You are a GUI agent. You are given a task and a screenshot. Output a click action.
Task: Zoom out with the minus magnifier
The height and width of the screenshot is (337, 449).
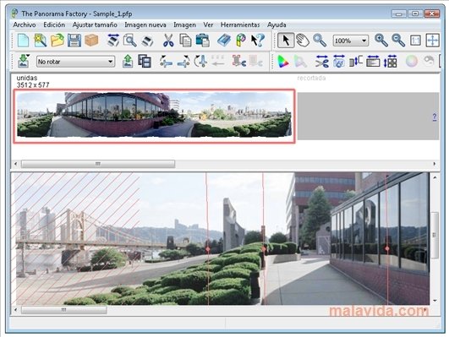(398, 41)
